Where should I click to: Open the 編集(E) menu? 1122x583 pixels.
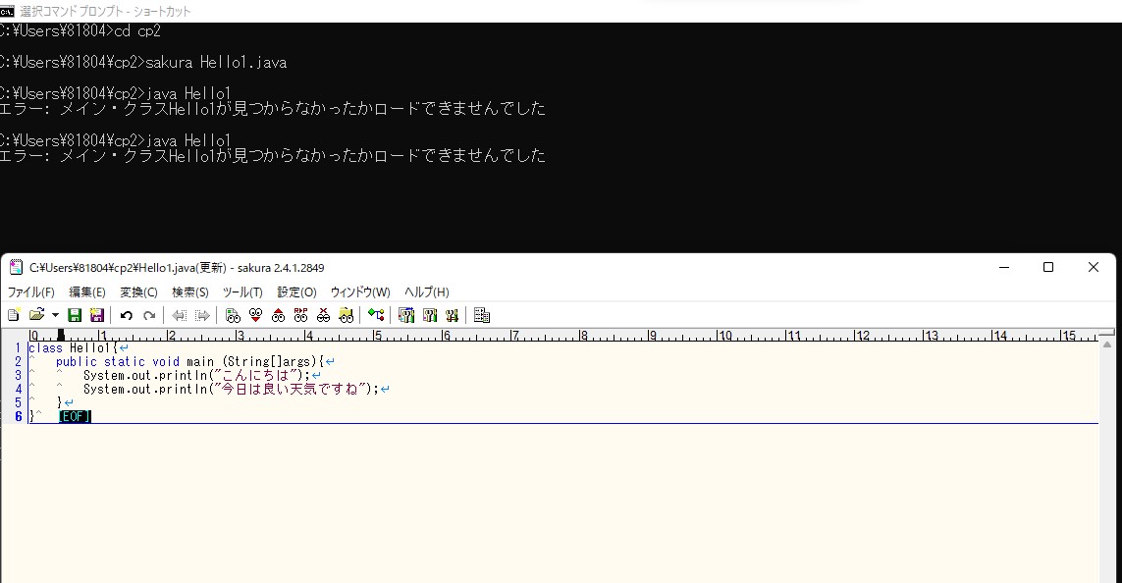87,291
